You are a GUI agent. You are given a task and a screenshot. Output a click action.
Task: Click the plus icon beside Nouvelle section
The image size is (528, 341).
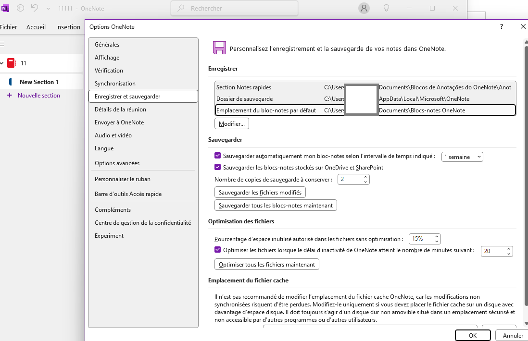(10, 96)
